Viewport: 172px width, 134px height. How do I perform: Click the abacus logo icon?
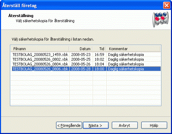(161, 19)
